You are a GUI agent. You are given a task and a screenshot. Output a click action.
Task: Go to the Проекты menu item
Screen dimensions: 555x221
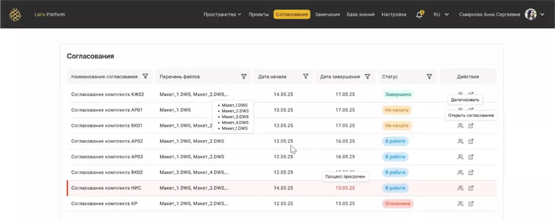[258, 14]
